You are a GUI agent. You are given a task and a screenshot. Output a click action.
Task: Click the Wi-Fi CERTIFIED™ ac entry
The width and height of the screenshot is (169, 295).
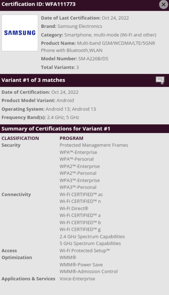81,194
